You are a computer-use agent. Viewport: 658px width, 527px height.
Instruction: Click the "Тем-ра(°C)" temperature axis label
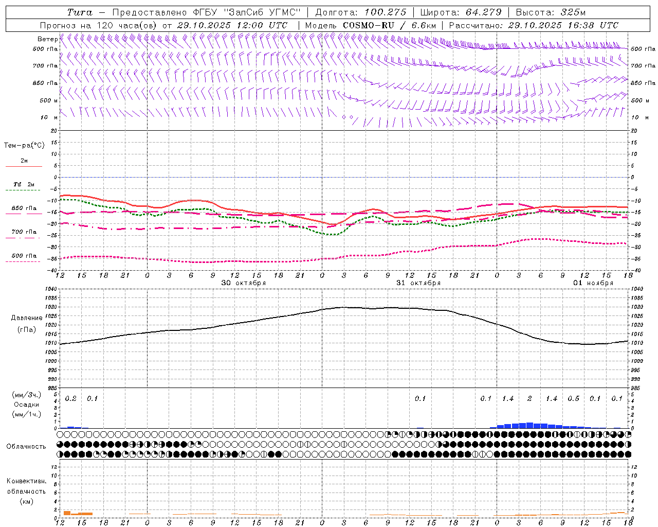point(24,146)
